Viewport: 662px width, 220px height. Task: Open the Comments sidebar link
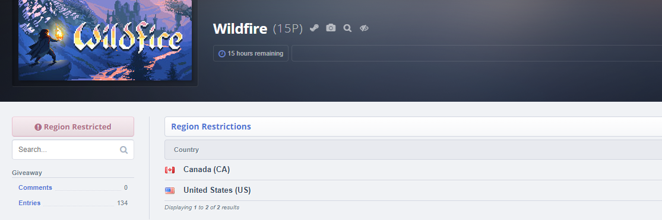(36, 187)
